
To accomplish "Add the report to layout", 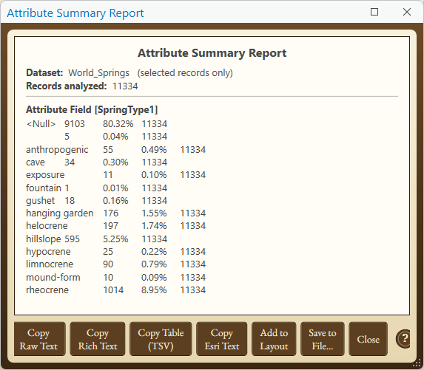I will (274, 339).
